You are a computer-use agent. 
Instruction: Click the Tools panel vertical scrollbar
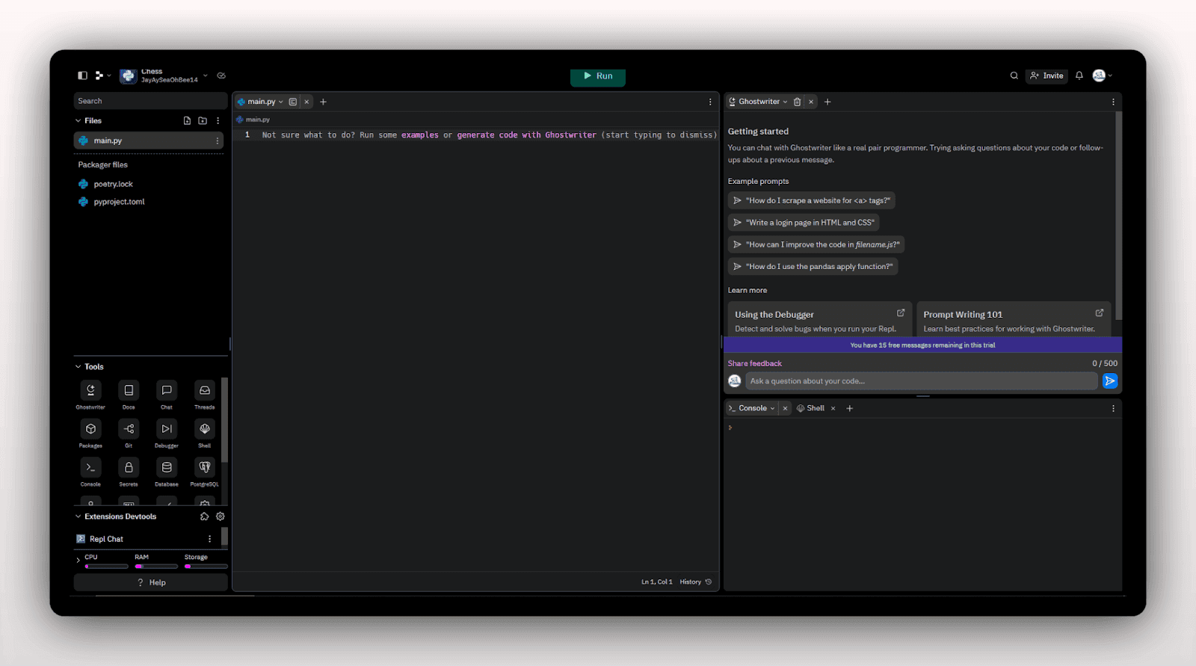tap(224, 419)
